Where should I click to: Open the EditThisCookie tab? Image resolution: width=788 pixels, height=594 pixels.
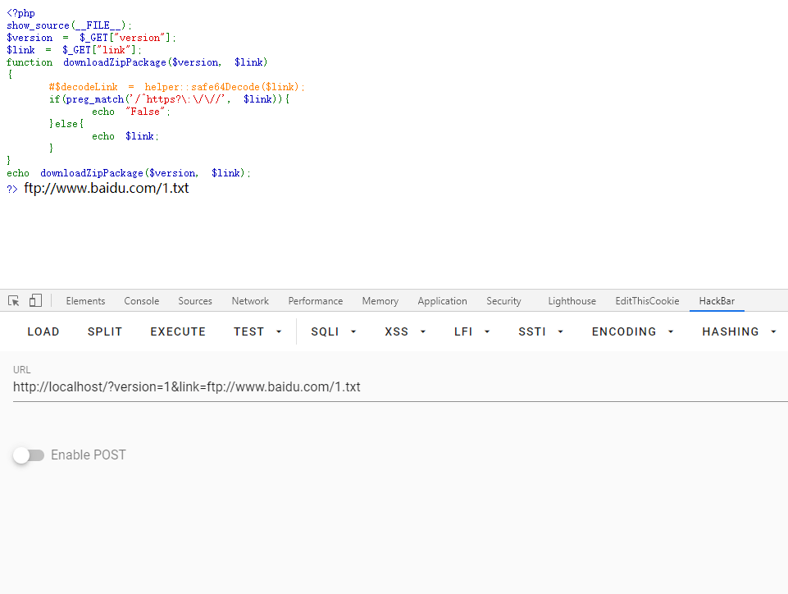coord(647,301)
